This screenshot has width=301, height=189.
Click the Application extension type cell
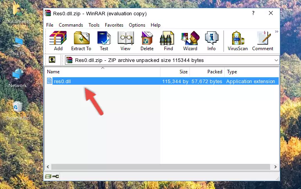coord(251,81)
